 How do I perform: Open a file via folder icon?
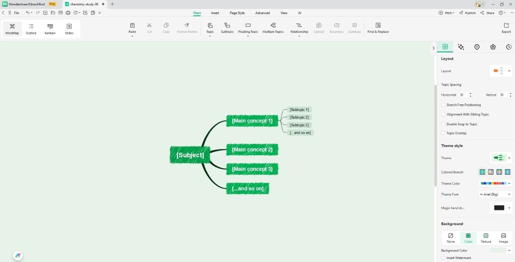pos(53,13)
